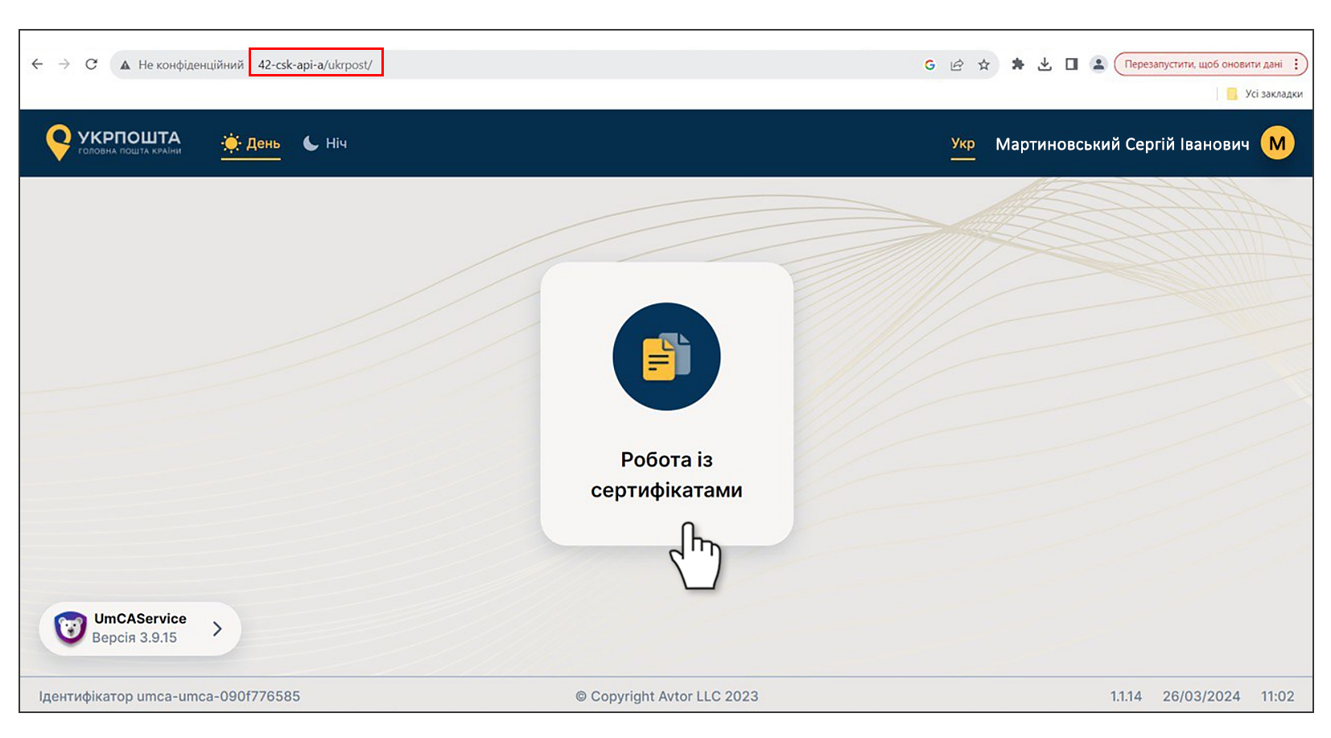Image resolution: width=1331 pixels, height=738 pixels.
Task: Expand UmCAService chevron arrow
Action: coord(217,629)
